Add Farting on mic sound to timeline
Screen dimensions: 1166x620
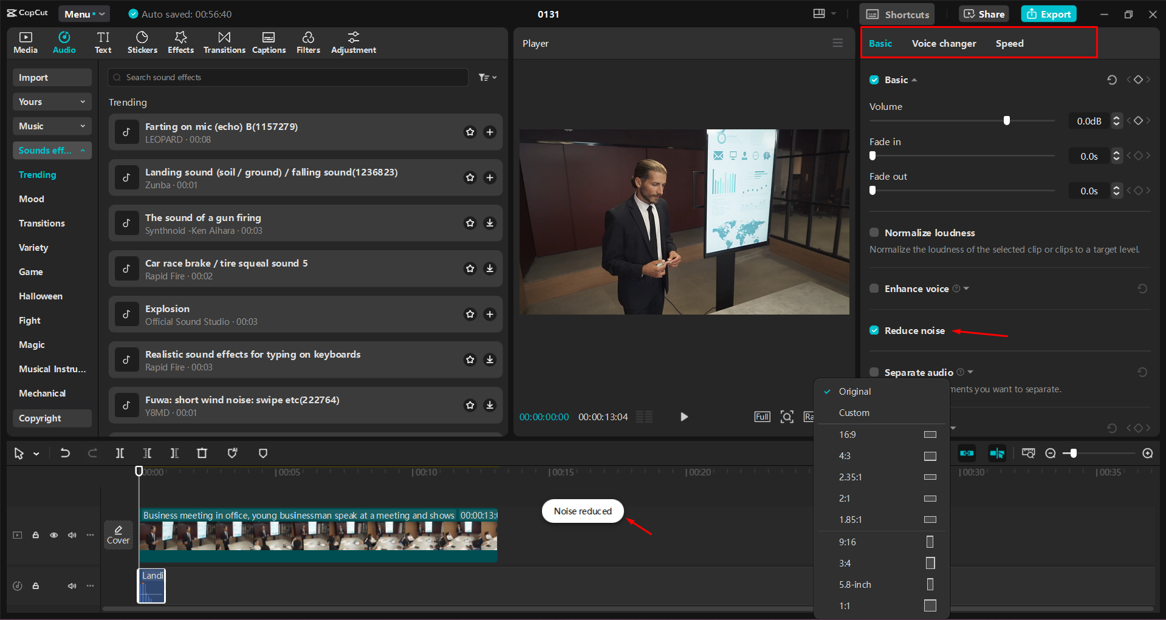pyautogui.click(x=490, y=132)
